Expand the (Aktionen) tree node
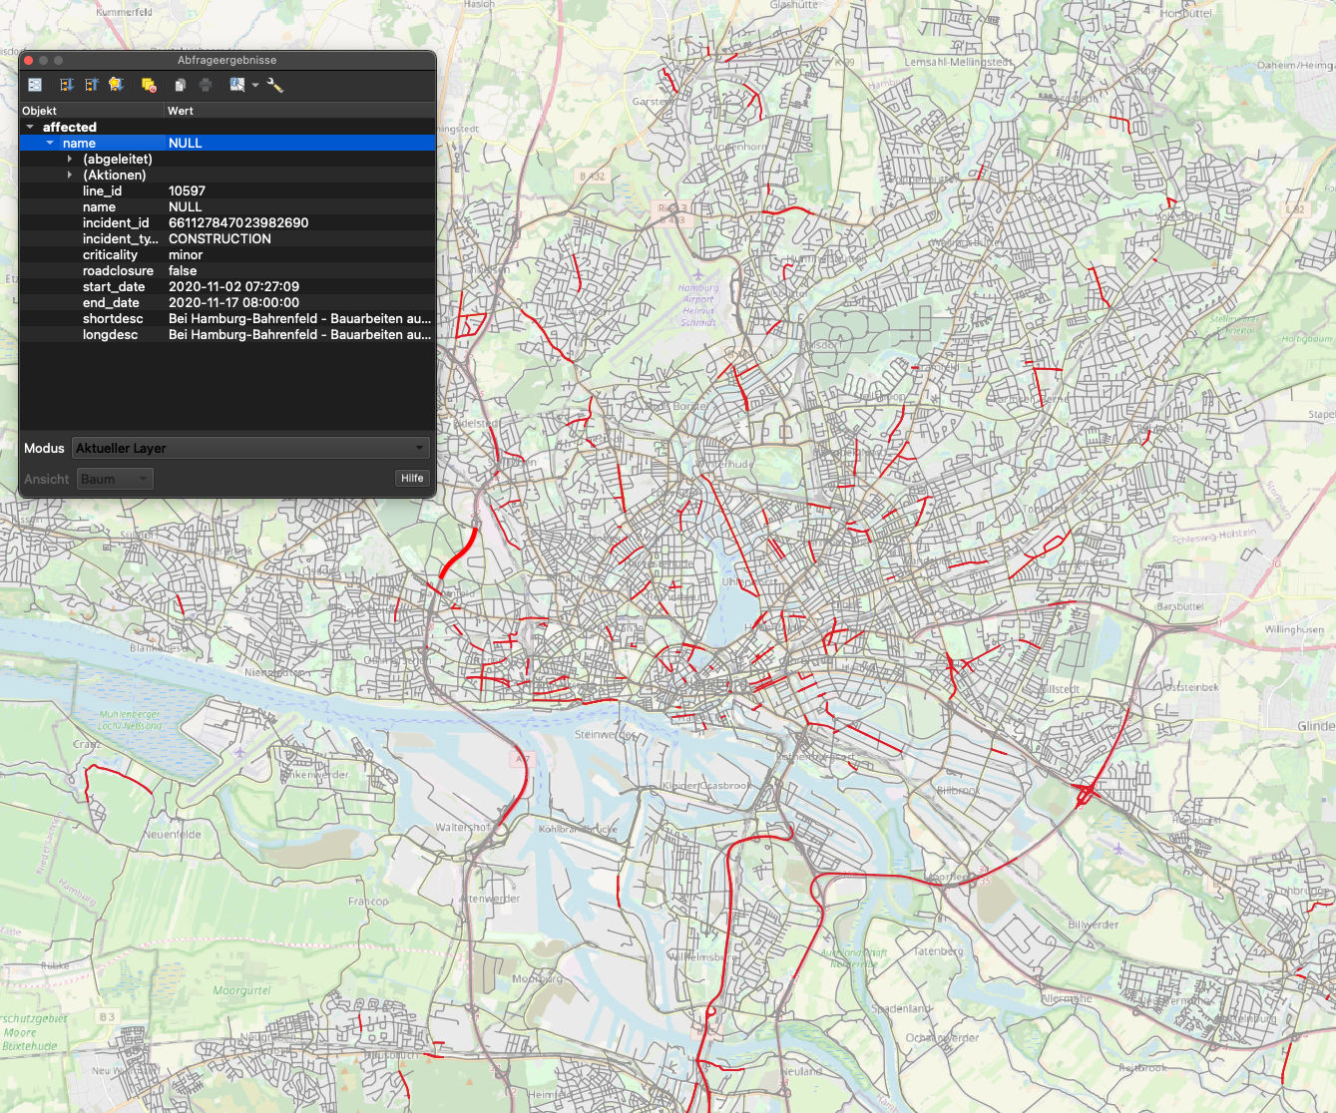Screen dimensions: 1336x1113 [70, 176]
